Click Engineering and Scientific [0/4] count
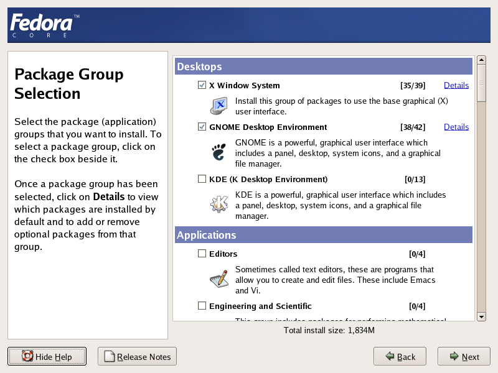 (417, 306)
